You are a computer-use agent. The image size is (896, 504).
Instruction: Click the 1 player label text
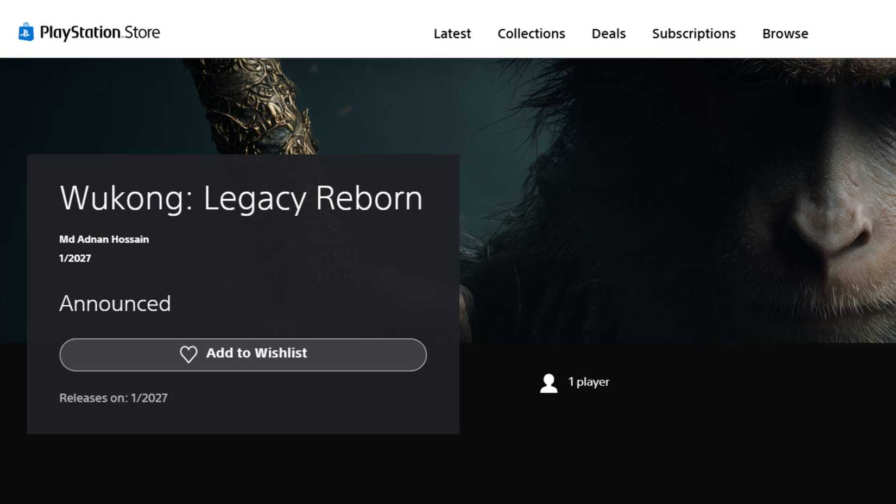pos(589,382)
